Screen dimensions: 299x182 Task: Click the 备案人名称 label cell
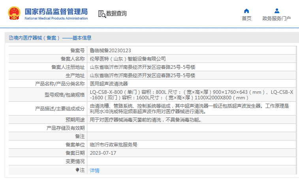48,59
